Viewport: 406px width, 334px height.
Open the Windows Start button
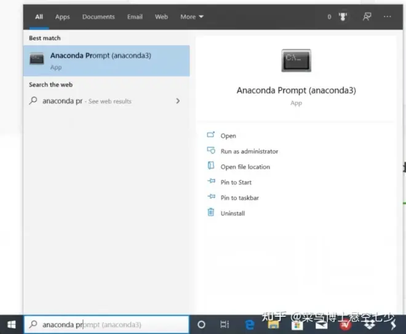(12, 325)
